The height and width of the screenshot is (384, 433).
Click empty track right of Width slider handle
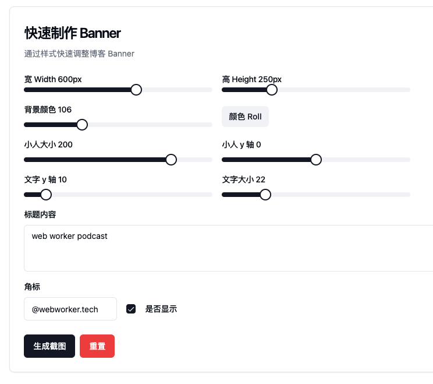coord(178,90)
